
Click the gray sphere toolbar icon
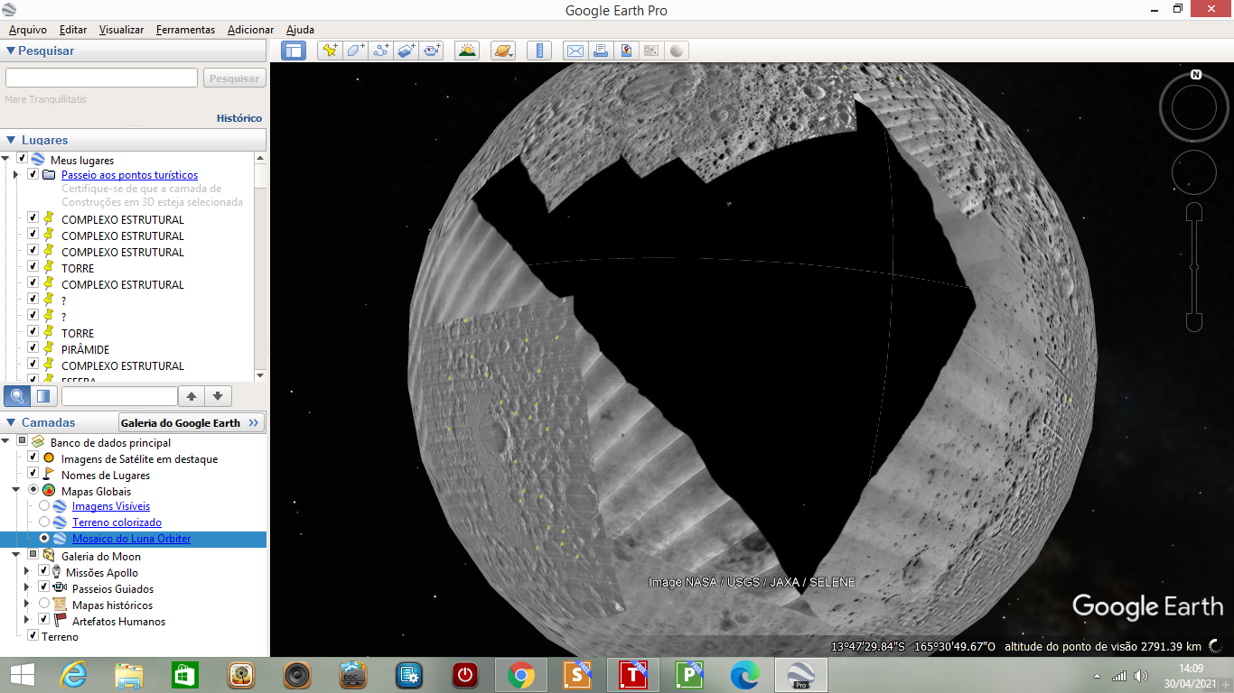(676, 51)
